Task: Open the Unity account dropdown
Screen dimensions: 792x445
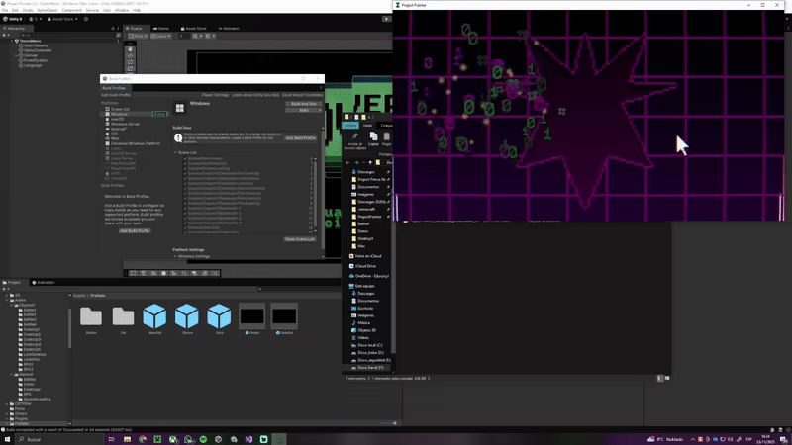Action: tap(35, 19)
